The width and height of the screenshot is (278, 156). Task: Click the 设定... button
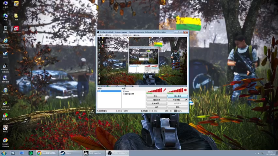(157, 96)
